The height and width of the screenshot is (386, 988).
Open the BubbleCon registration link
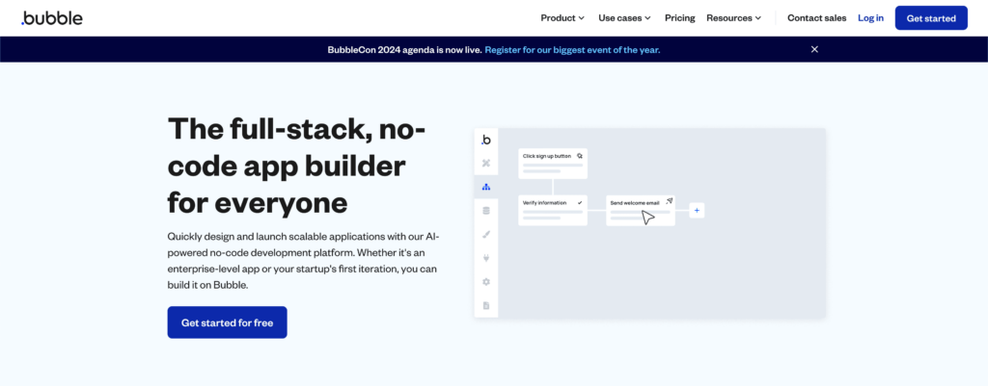[x=572, y=50]
